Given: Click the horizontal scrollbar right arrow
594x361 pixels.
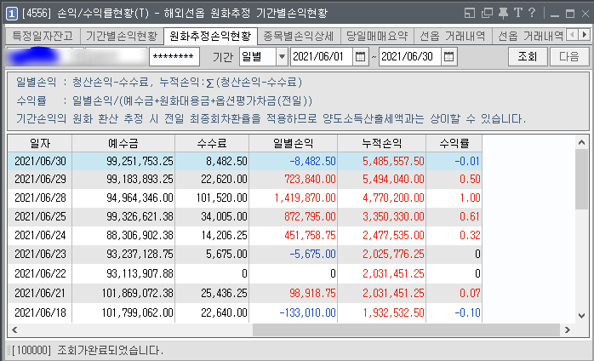Looking at the screenshot, I should 567,329.
